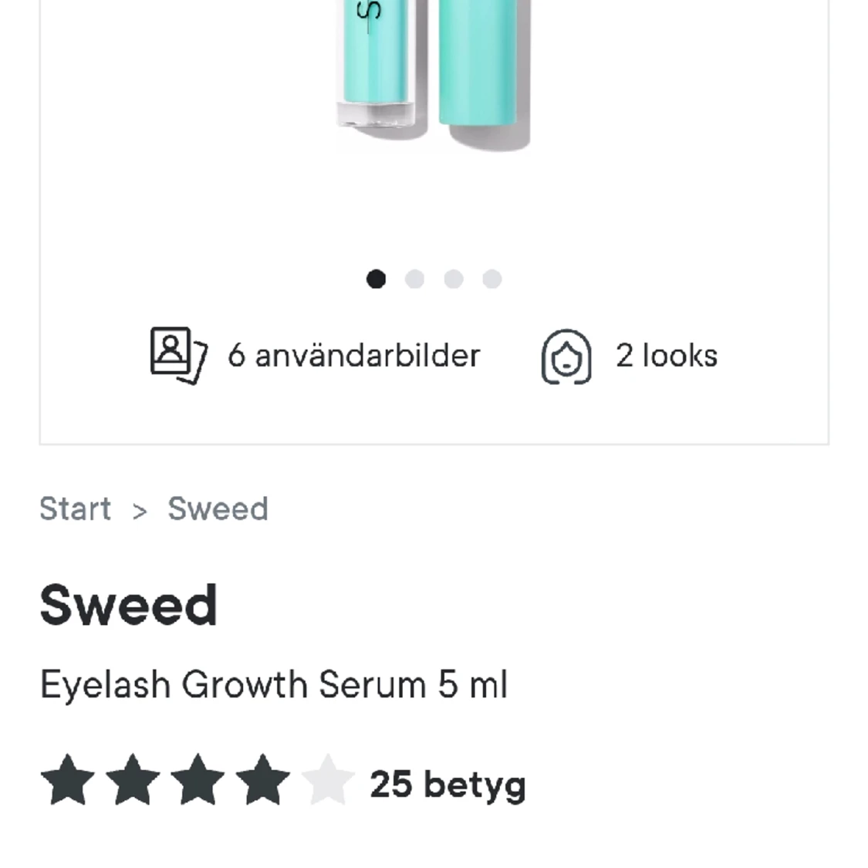Open the 25 betyg reviews
Image resolution: width=868 pixels, height=868 pixels.
click(x=448, y=785)
